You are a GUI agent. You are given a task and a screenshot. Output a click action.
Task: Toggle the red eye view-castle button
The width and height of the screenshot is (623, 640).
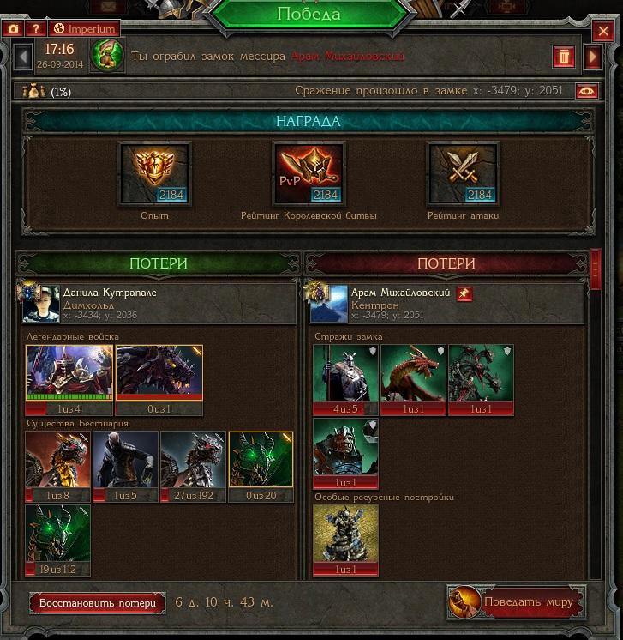point(587,91)
